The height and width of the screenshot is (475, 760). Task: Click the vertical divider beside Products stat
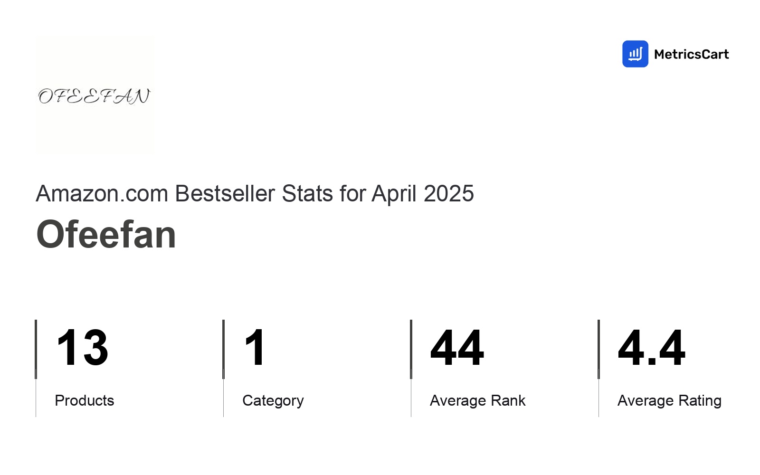point(36,368)
